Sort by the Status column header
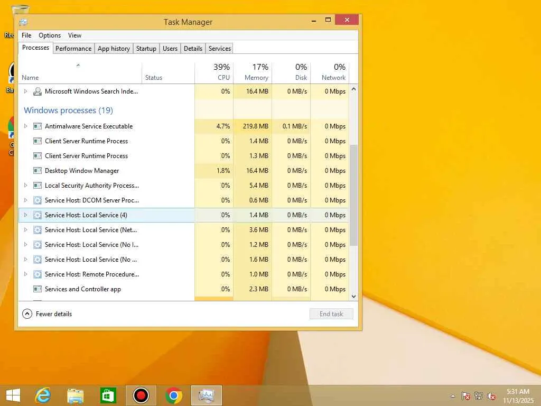This screenshot has height=406, width=541. click(x=169, y=73)
